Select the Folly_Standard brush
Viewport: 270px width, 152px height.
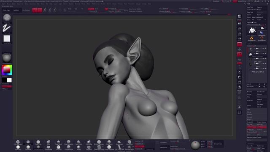point(18,142)
